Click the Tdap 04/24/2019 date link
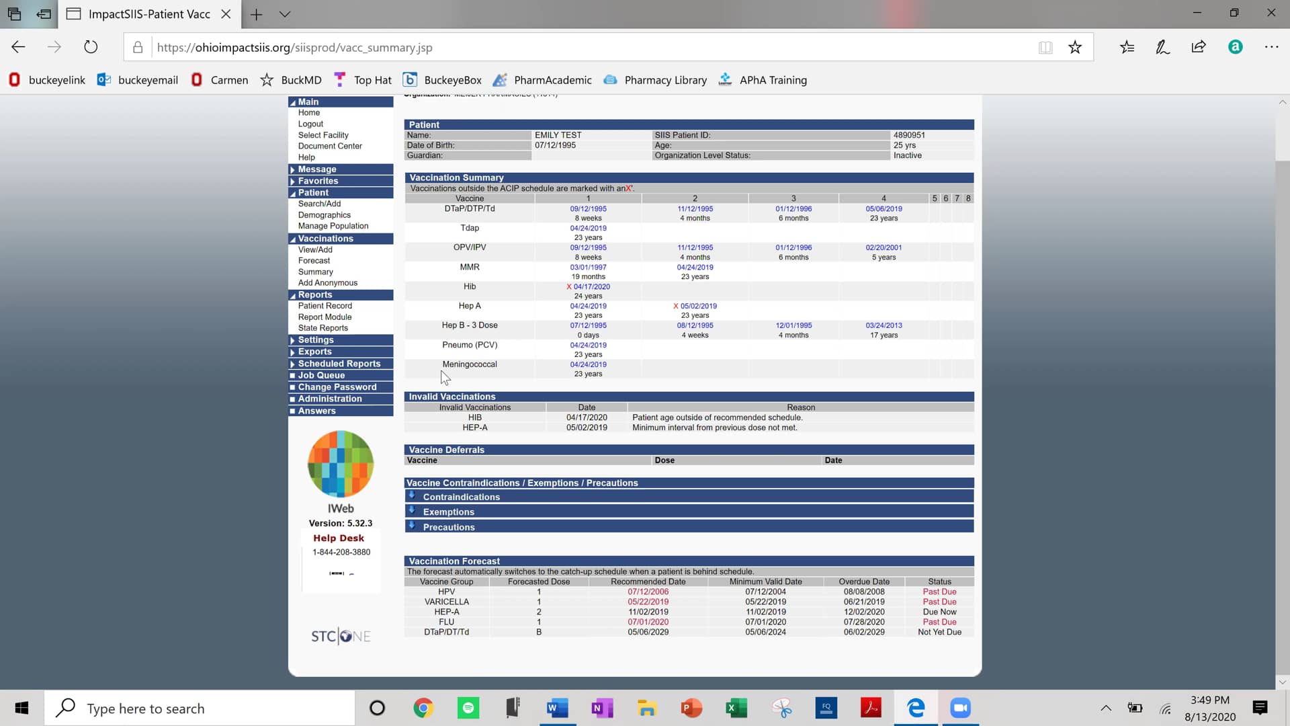This screenshot has height=726, width=1290. [588, 229]
